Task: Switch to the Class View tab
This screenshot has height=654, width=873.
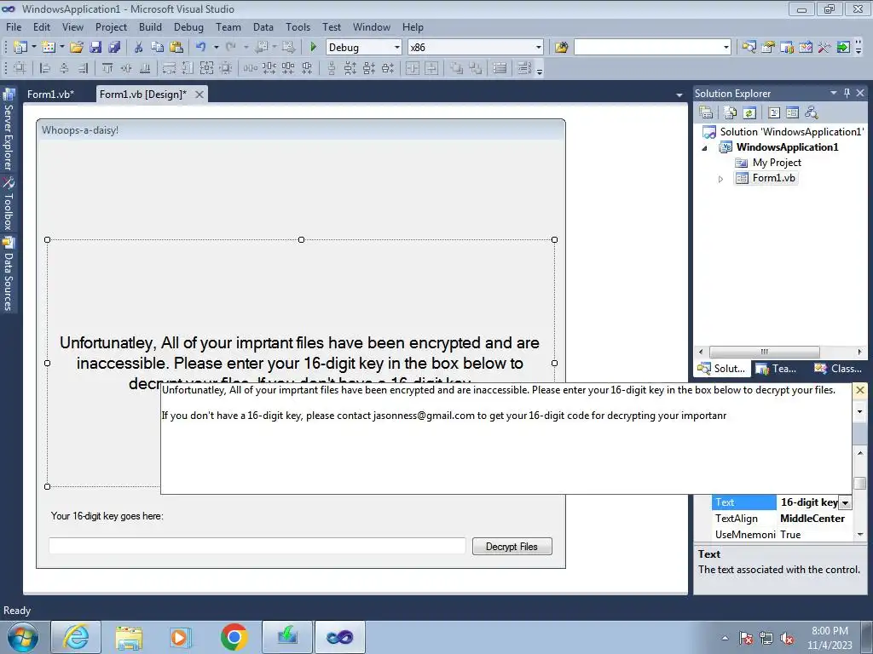Action: pos(838,368)
